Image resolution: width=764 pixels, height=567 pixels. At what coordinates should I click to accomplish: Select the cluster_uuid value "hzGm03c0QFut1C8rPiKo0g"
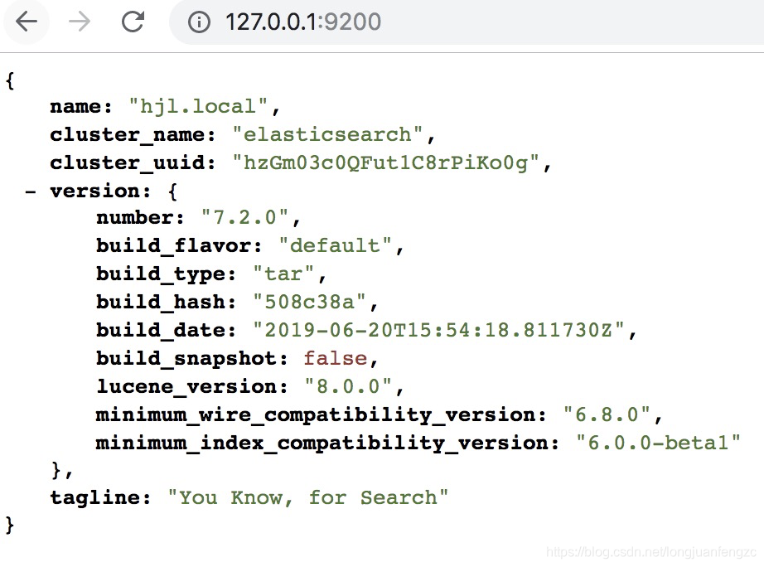[x=386, y=162]
